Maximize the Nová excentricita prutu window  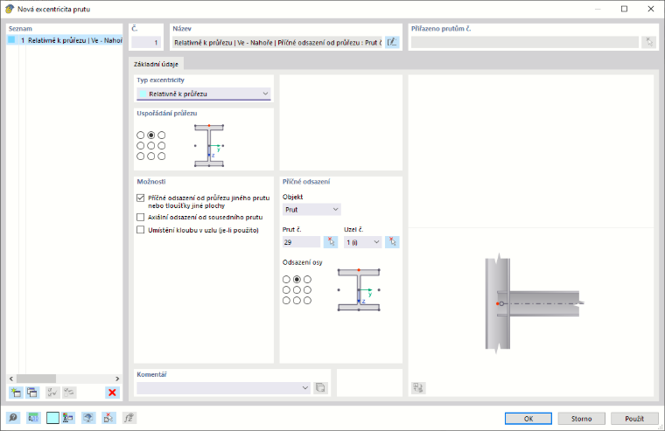(x=624, y=9)
